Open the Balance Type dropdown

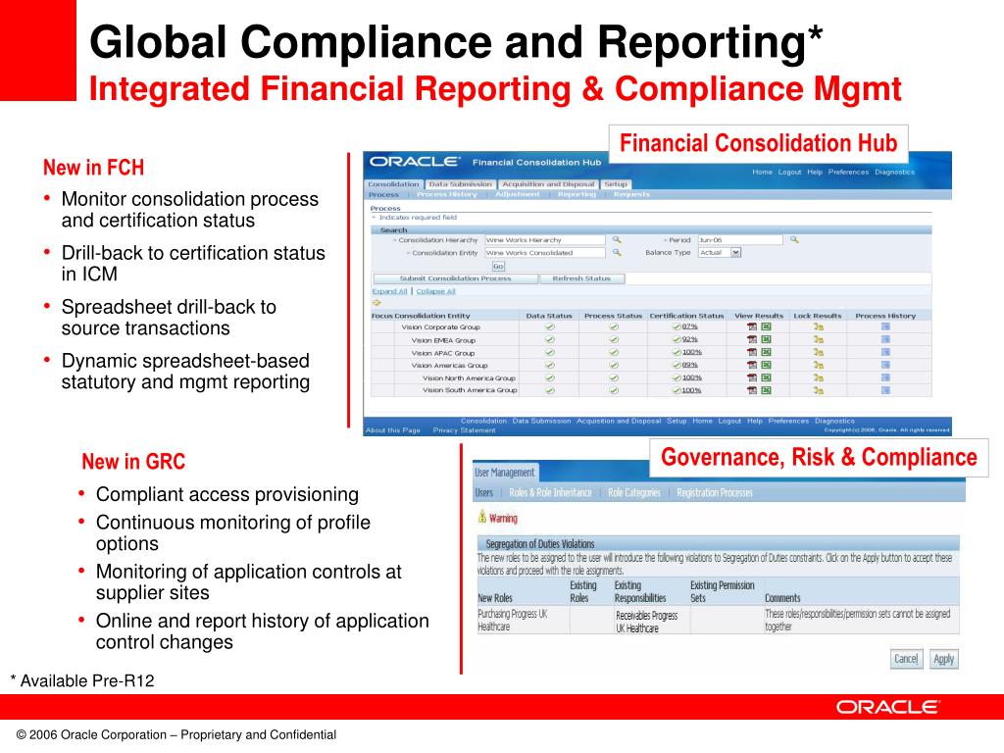[x=735, y=252]
